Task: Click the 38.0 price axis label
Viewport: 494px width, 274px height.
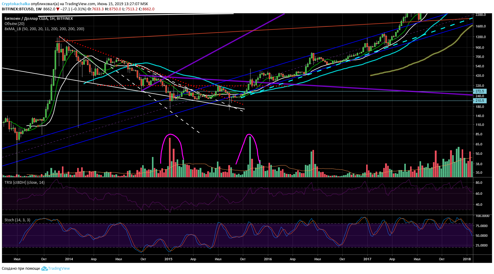Action: click(x=479, y=164)
